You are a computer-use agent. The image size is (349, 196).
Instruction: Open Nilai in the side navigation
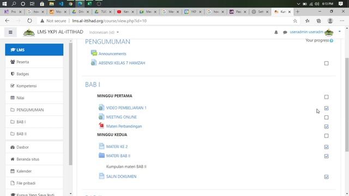coord(34,98)
